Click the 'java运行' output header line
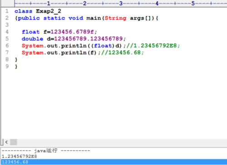Screen dimensions: 227x165 pos(46,151)
